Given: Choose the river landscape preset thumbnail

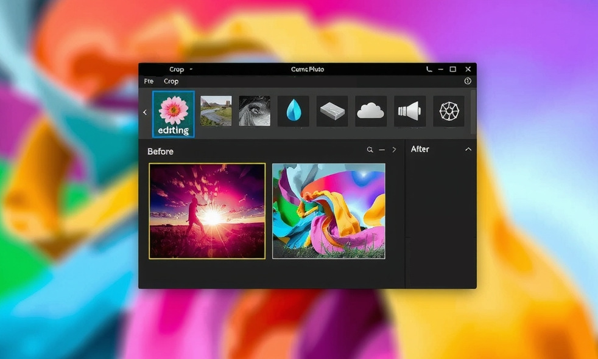Looking at the screenshot, I should pos(216,111).
